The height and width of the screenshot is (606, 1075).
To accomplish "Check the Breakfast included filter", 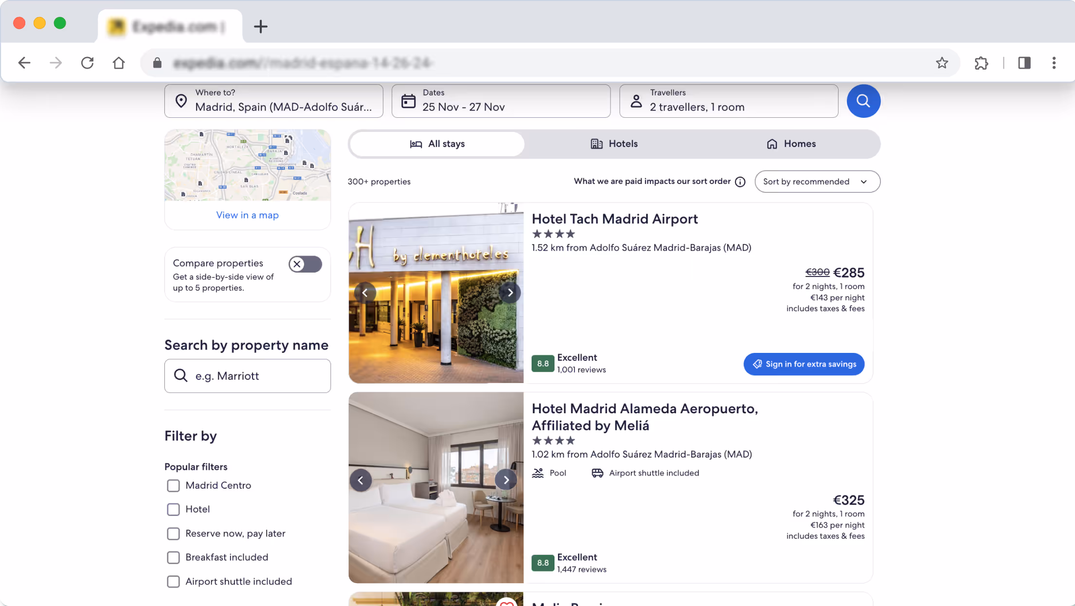I will (173, 557).
